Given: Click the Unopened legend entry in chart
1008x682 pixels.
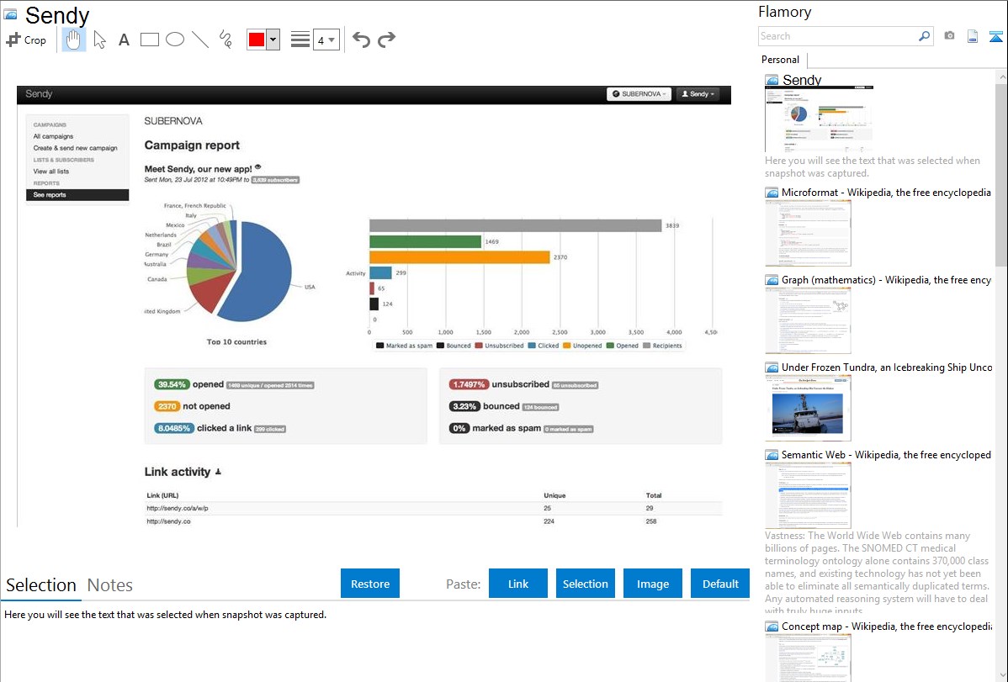Looking at the screenshot, I should 582,346.
